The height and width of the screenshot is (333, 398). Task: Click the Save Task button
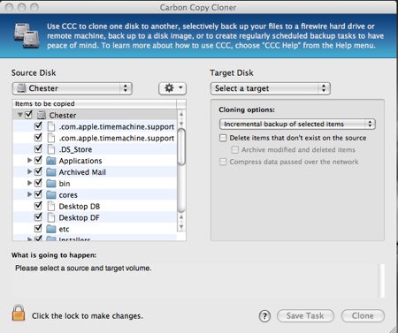point(305,316)
